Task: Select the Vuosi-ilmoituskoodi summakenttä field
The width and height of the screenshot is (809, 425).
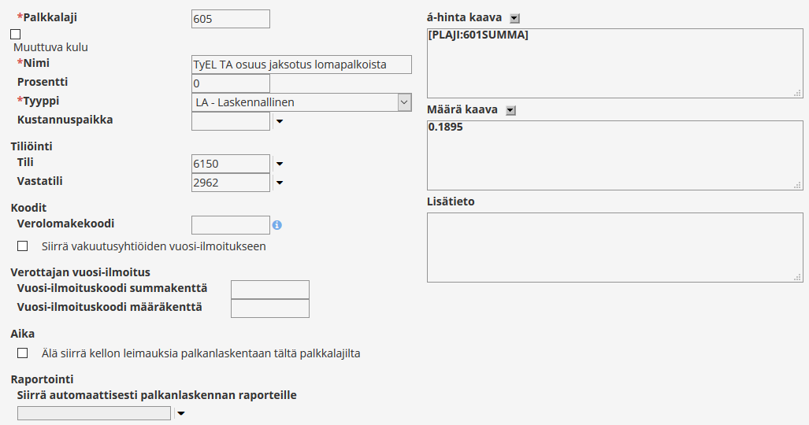Action: pos(269,290)
